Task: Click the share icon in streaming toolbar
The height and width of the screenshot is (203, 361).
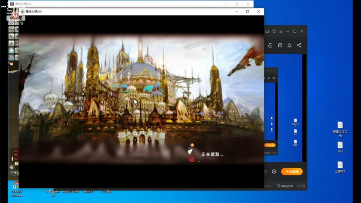Action: pos(299,45)
